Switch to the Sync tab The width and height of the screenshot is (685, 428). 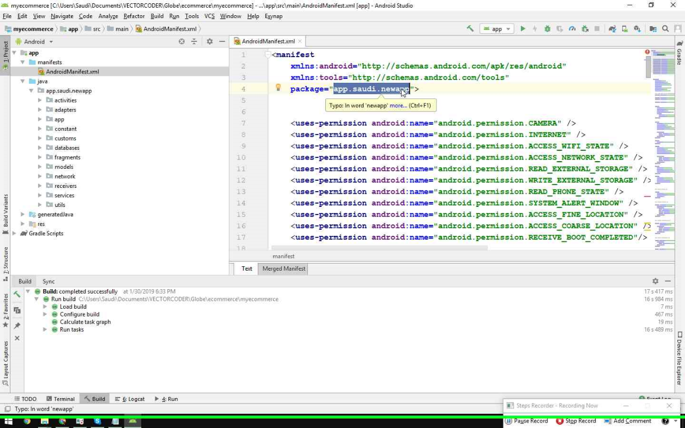click(x=49, y=282)
